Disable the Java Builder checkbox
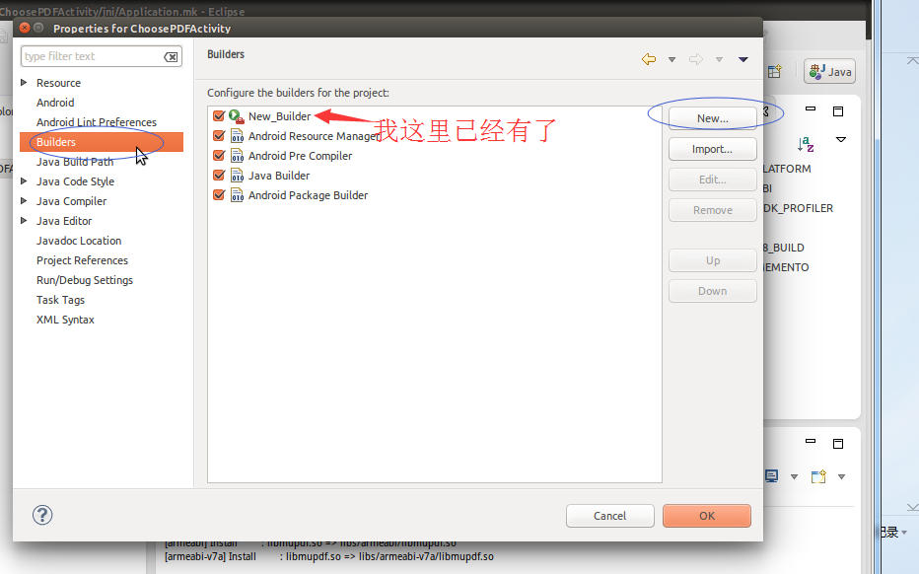The width and height of the screenshot is (919, 574). (x=219, y=176)
